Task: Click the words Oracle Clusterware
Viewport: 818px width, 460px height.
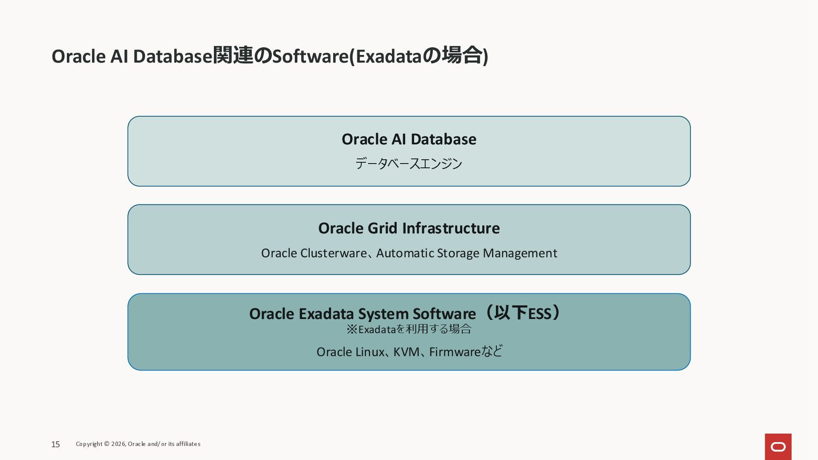Action: (x=314, y=253)
